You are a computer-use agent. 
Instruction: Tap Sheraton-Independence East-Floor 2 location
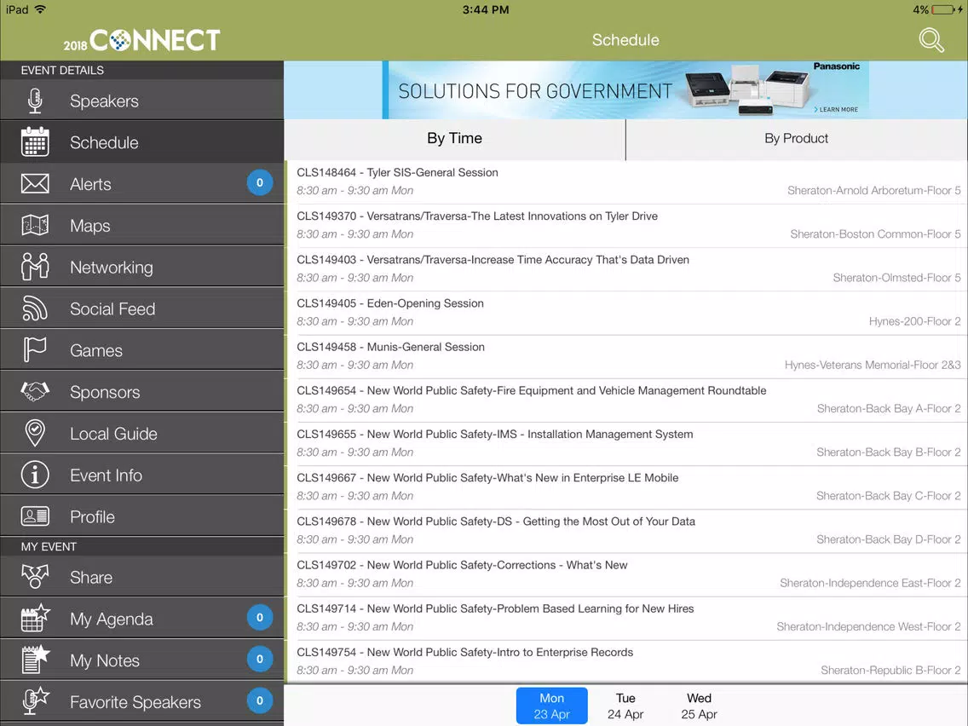pos(870,584)
